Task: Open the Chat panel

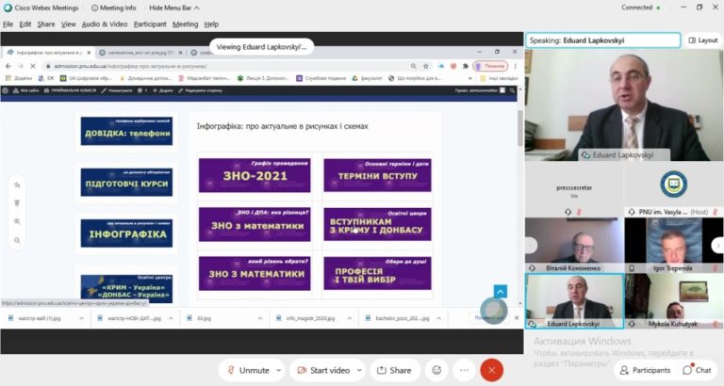Action: click(698, 370)
